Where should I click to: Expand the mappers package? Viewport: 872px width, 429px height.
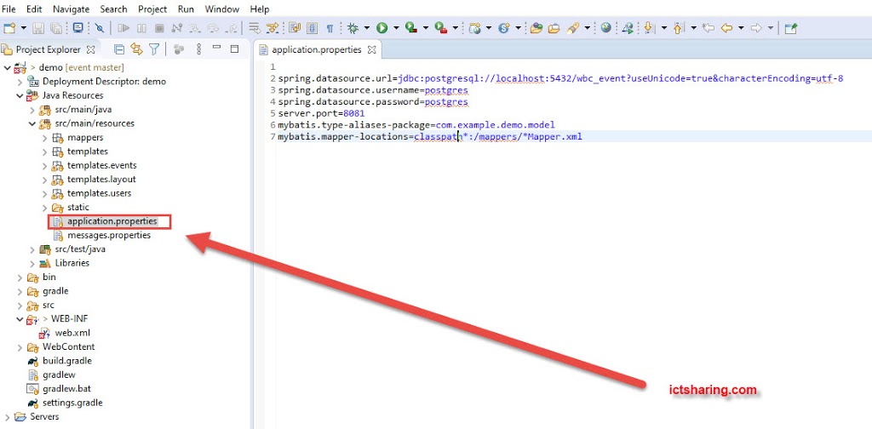(44, 137)
